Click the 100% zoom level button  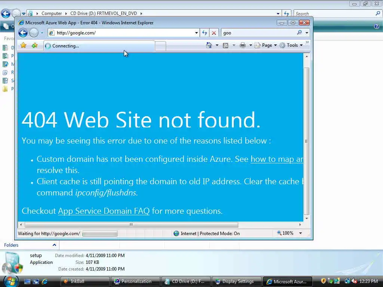tap(285, 233)
